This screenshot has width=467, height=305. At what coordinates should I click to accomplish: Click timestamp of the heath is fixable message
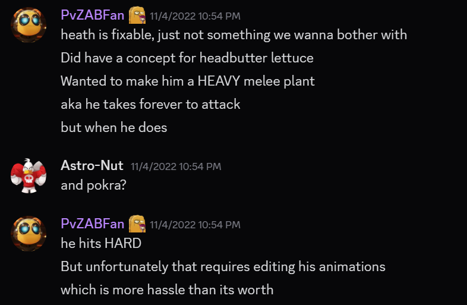coord(195,16)
